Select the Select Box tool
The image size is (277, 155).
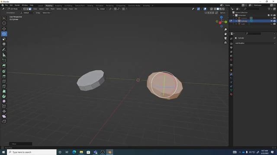coord(4,18)
